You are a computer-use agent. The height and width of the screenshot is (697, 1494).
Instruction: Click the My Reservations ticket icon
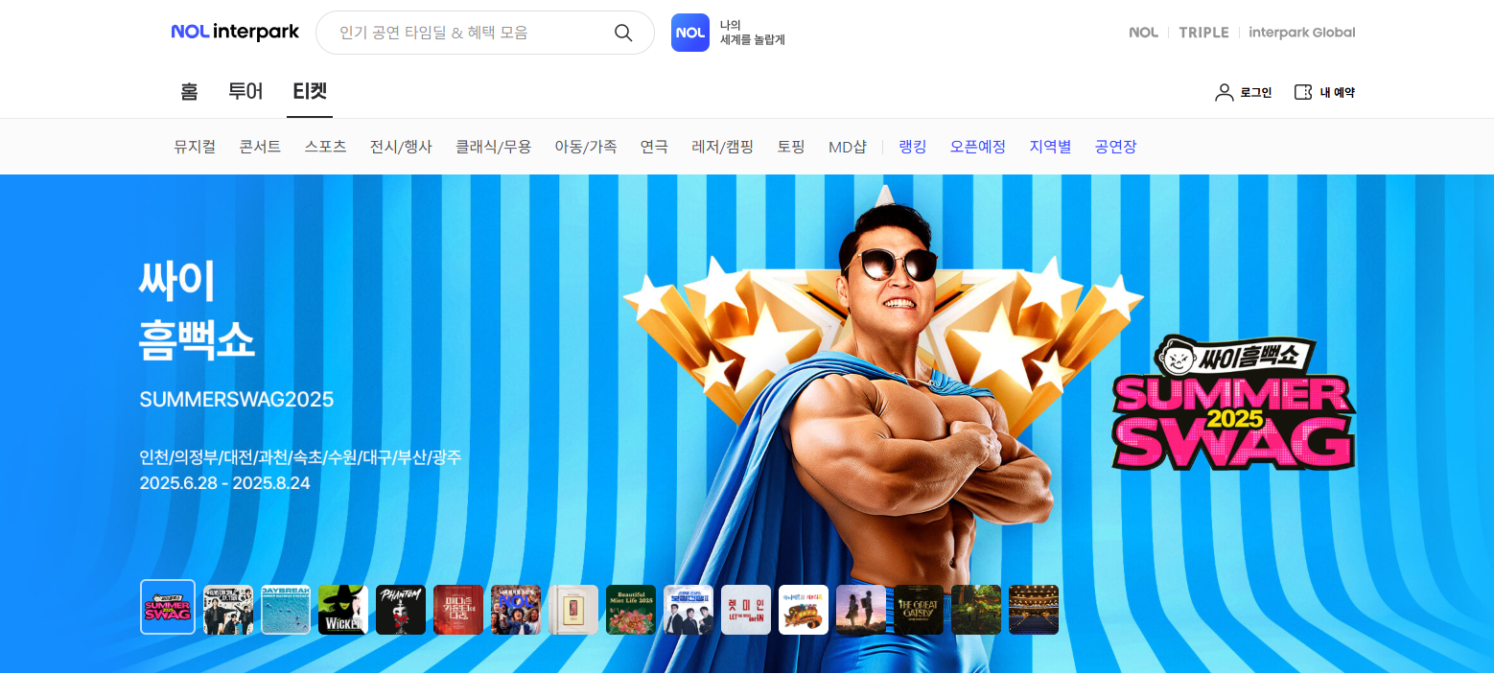click(x=1303, y=92)
